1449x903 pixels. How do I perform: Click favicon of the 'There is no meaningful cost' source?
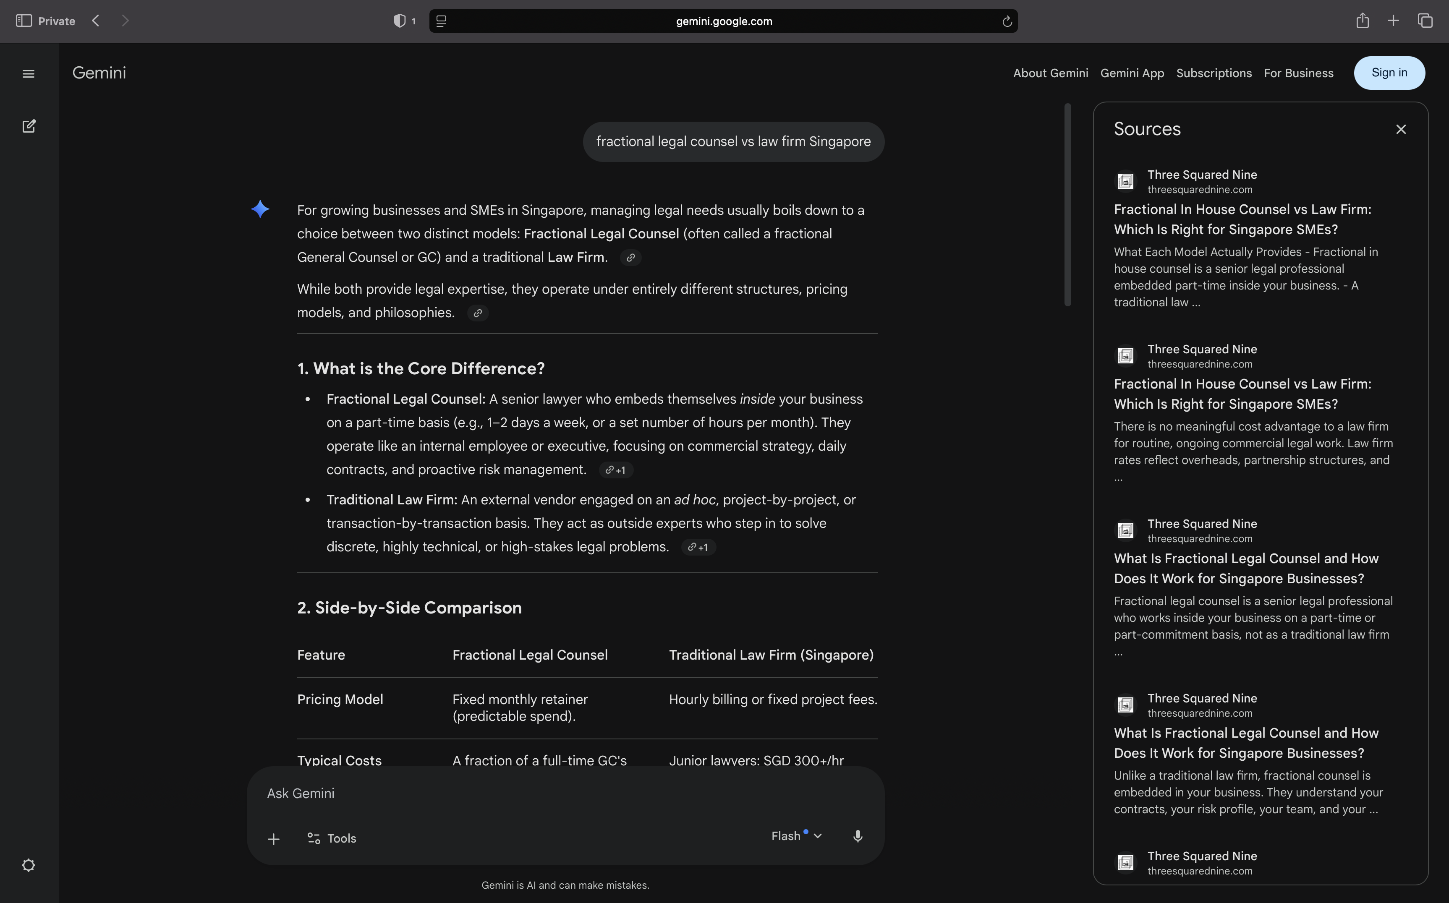tap(1126, 355)
